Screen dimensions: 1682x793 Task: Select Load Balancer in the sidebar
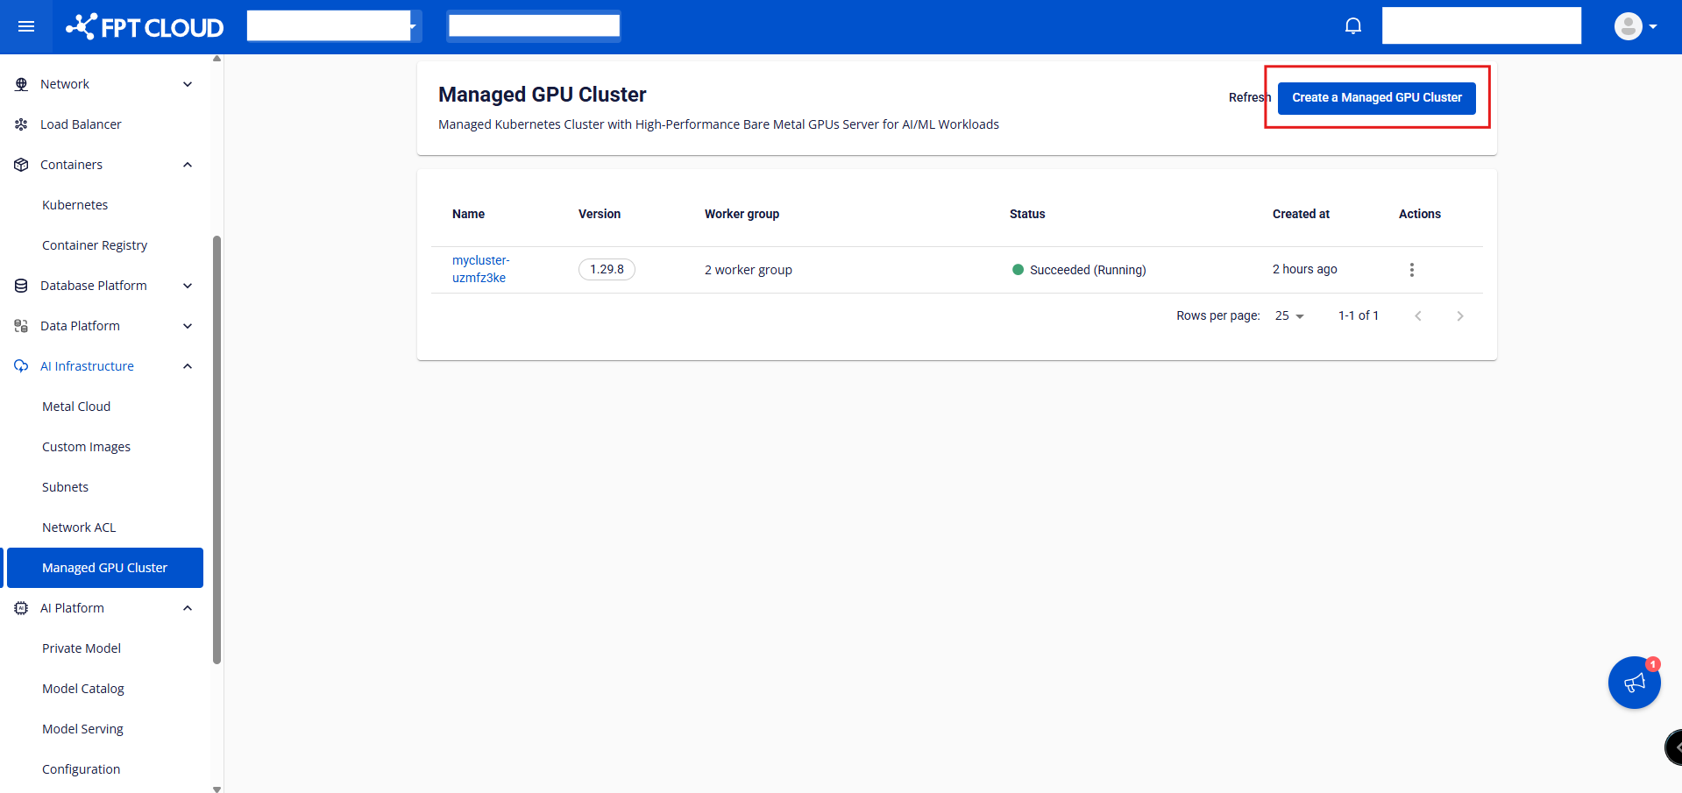click(x=81, y=124)
